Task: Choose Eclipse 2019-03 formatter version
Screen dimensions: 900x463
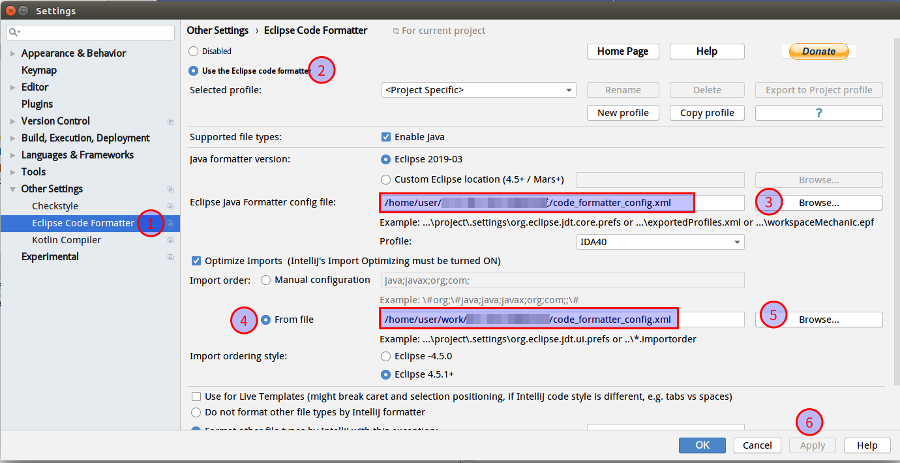Action: [386, 159]
